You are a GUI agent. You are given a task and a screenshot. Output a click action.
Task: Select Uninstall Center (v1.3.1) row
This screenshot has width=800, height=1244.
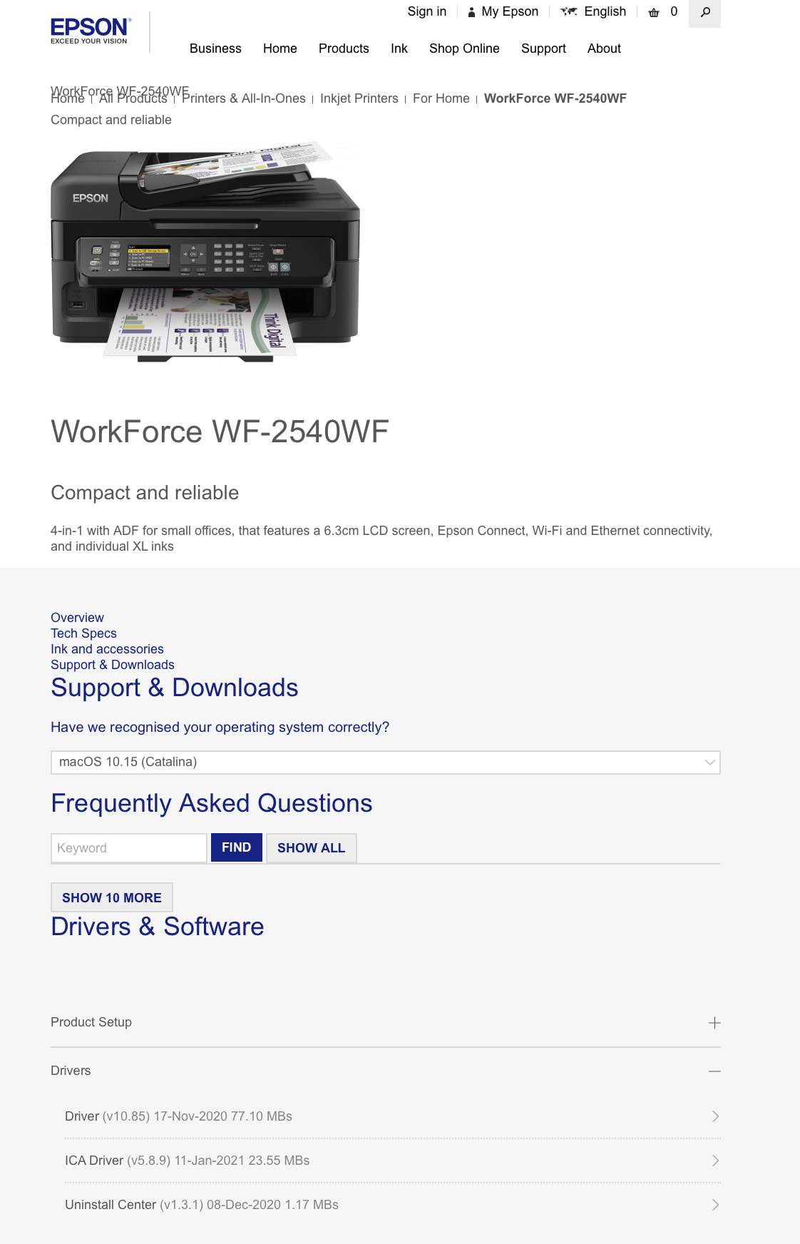[393, 1205]
